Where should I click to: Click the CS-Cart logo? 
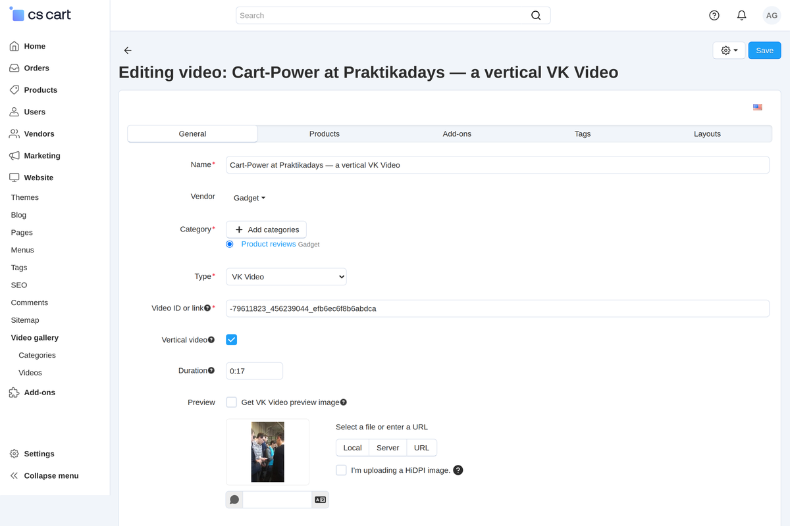pyautogui.click(x=40, y=14)
